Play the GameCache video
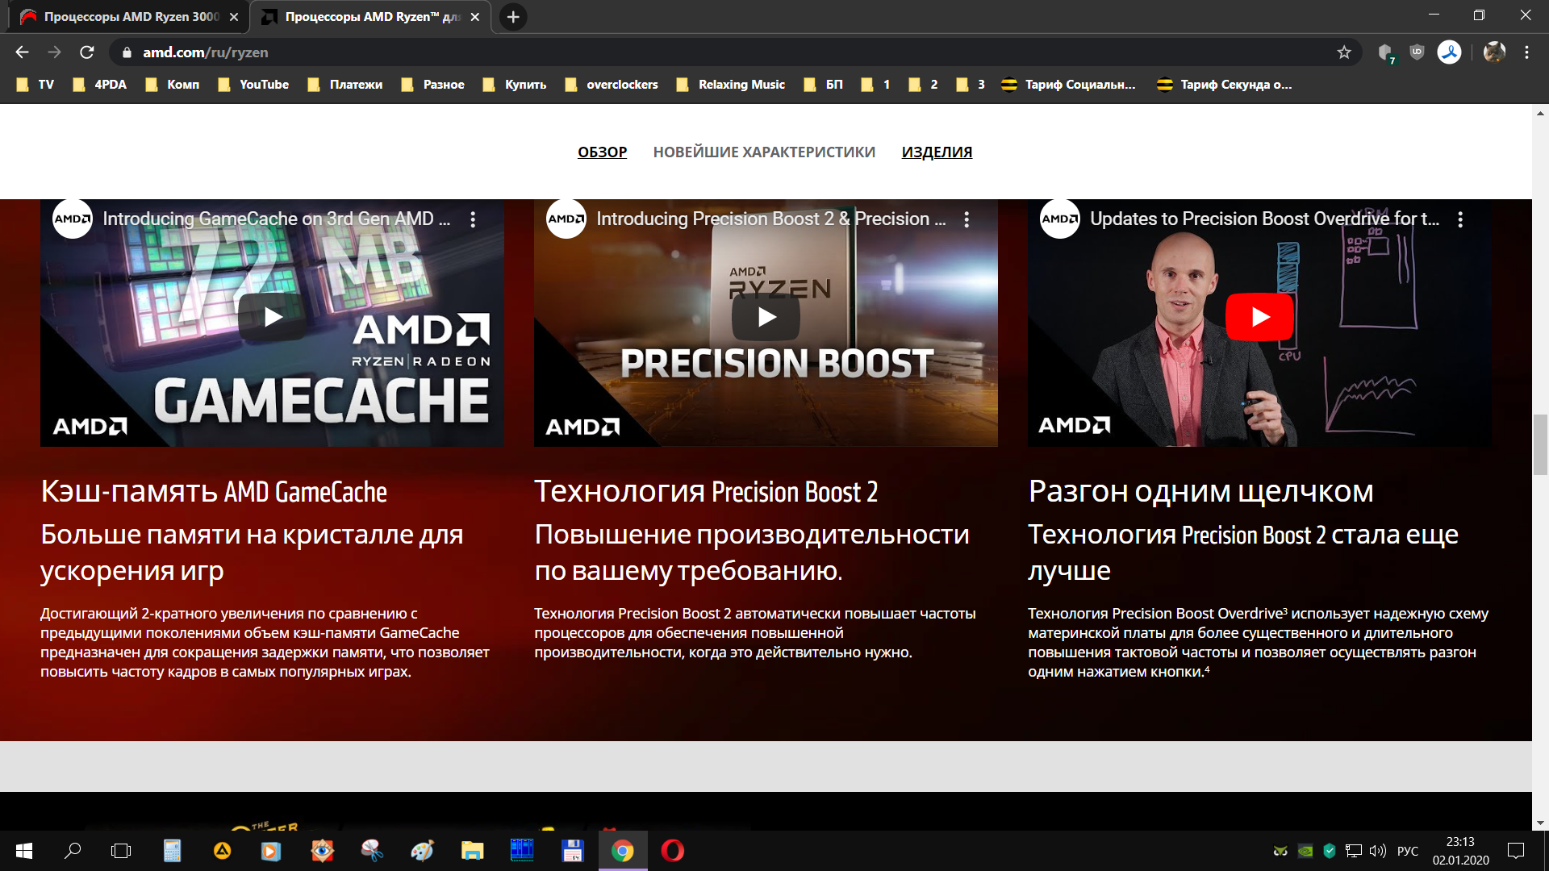Image resolution: width=1549 pixels, height=871 pixels. coord(273,317)
